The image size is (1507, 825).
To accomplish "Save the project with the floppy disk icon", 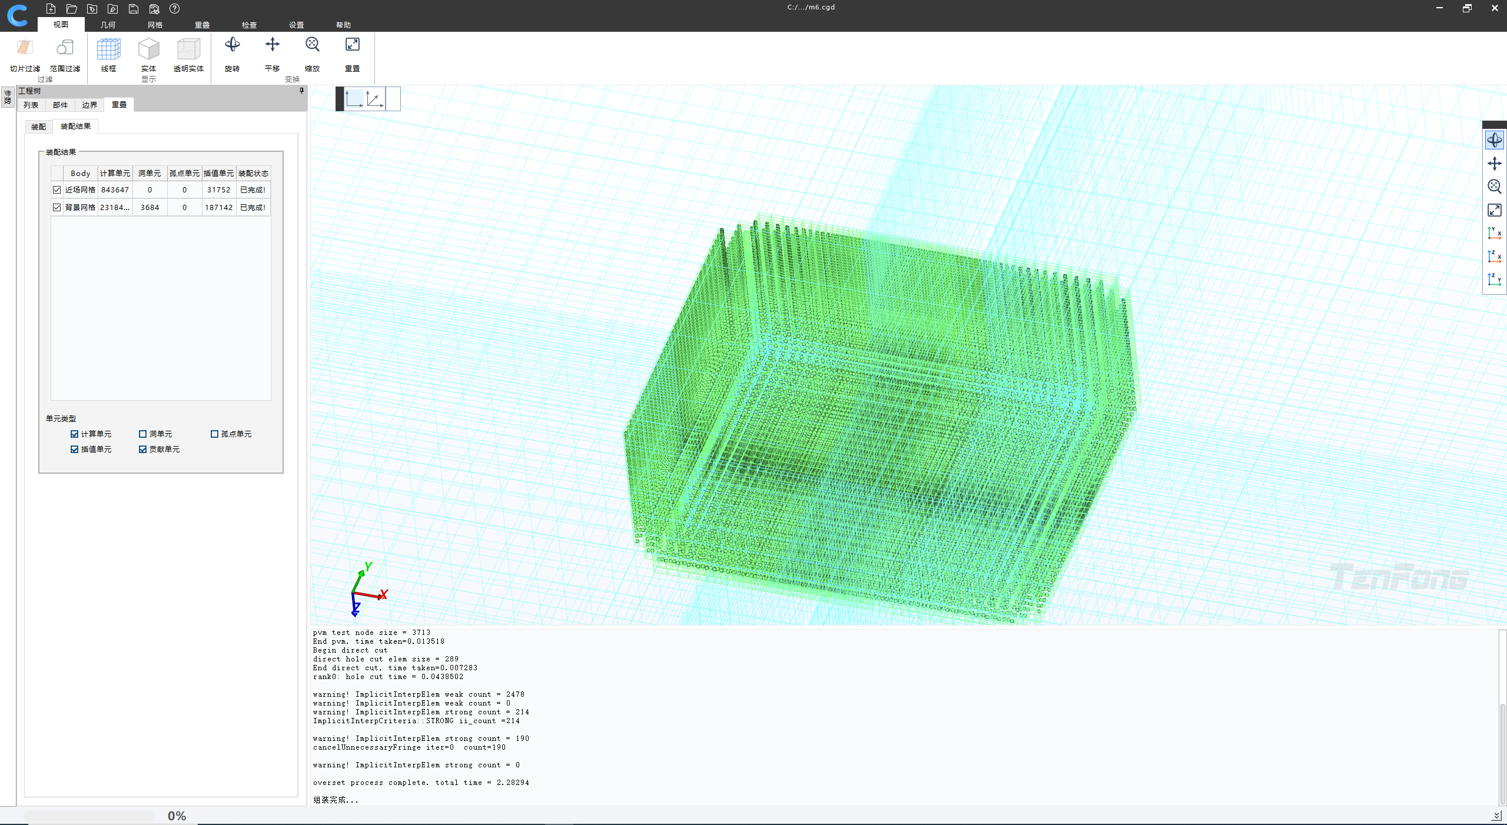I will 134,9.
